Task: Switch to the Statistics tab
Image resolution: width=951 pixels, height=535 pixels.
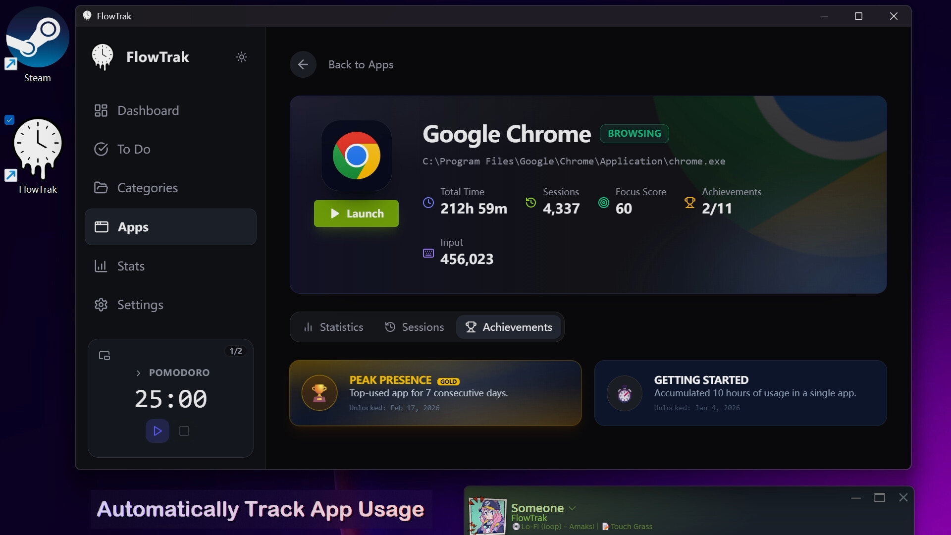Action: 333,327
